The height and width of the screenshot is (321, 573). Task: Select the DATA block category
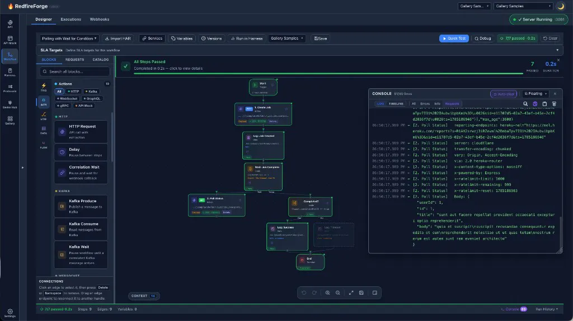tap(44, 130)
